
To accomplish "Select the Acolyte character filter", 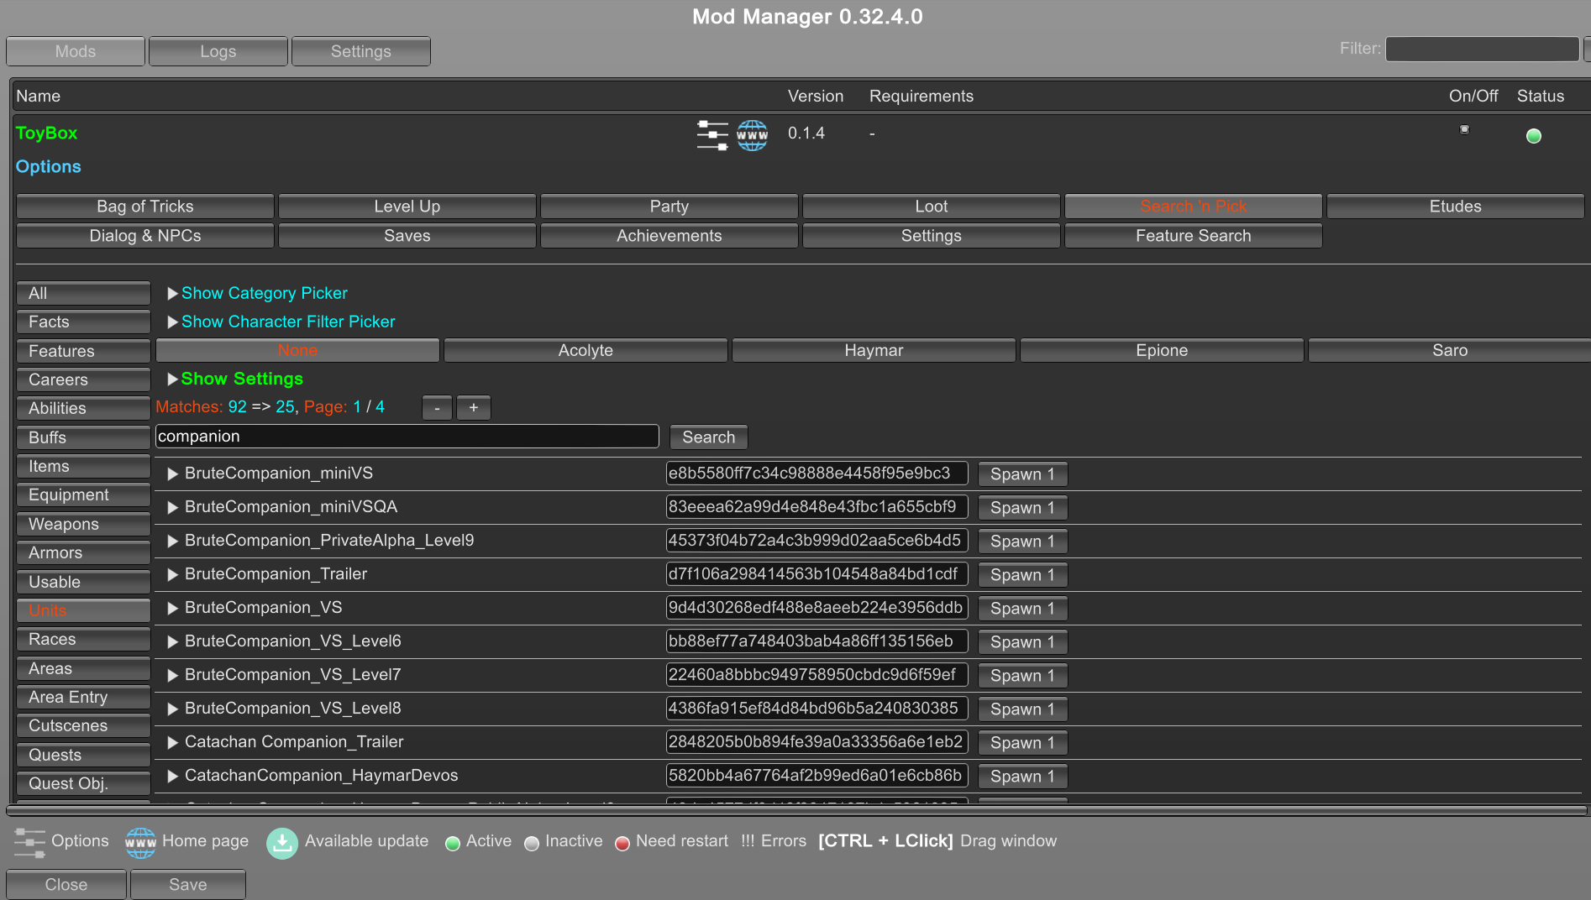I will (585, 350).
